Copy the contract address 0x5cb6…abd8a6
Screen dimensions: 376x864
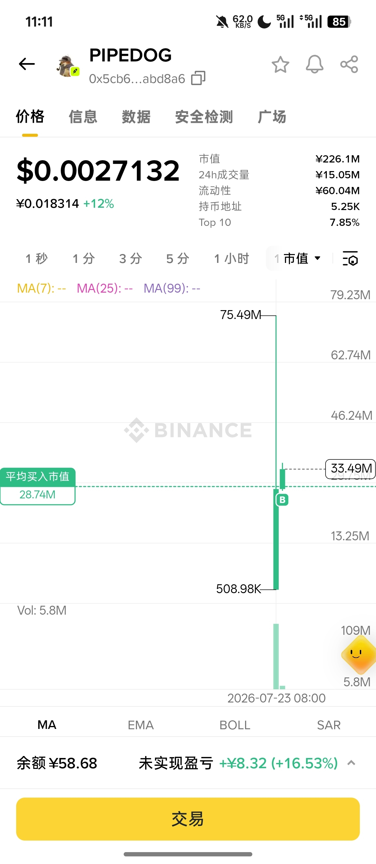coord(198,78)
